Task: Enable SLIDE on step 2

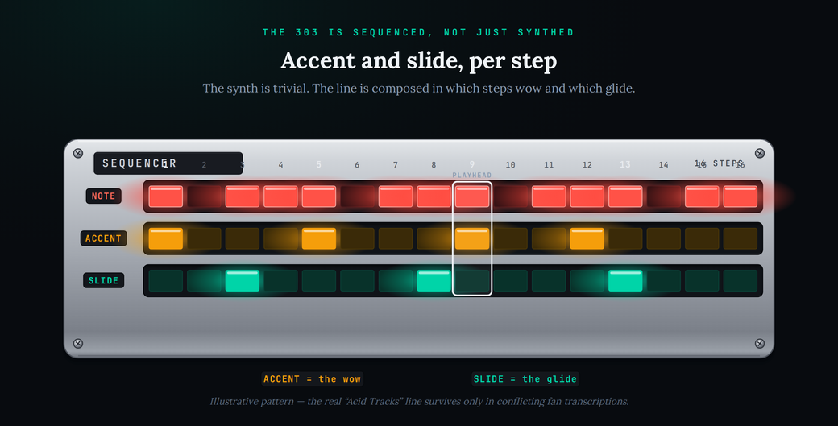Action: (x=204, y=281)
